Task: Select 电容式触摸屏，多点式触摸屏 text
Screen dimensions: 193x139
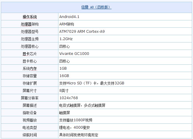Action: point(82,105)
